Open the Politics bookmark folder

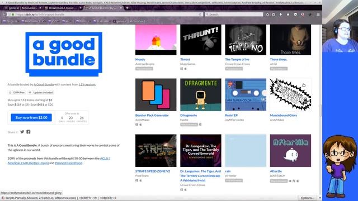tap(83, 21)
